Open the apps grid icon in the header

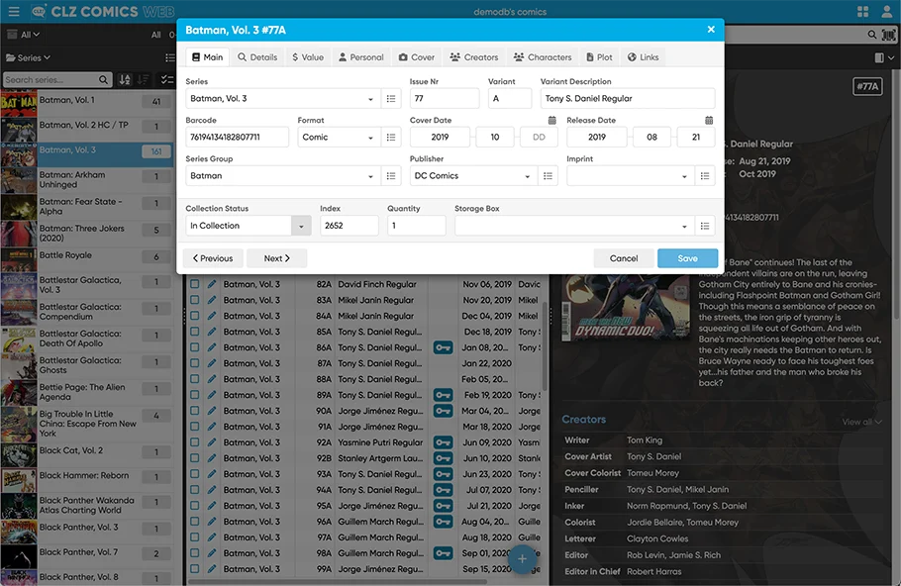point(862,12)
